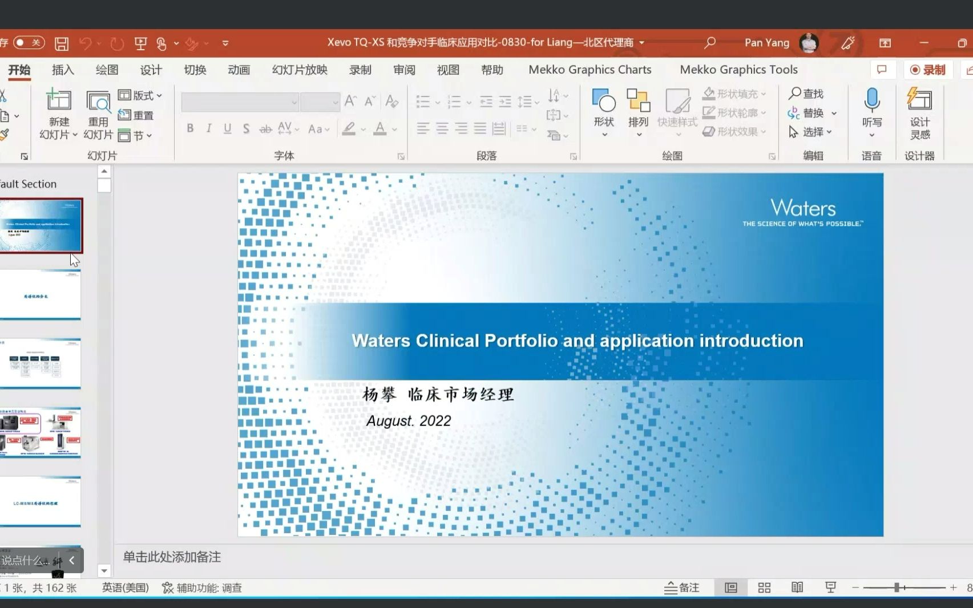This screenshot has height=608, width=973.
Task: Click the red 录制 record button
Action: [x=928, y=70]
